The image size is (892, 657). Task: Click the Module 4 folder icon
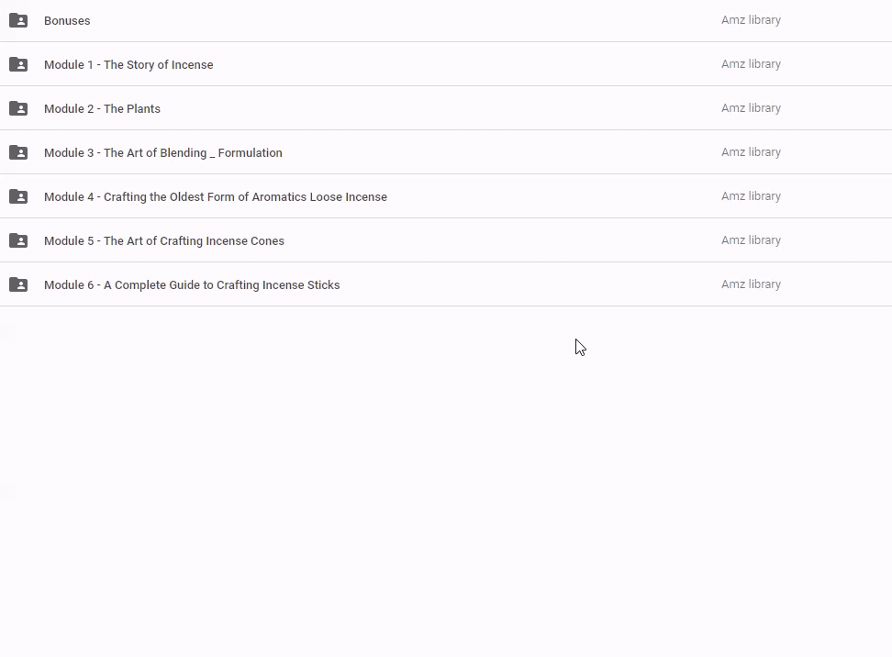(x=18, y=196)
